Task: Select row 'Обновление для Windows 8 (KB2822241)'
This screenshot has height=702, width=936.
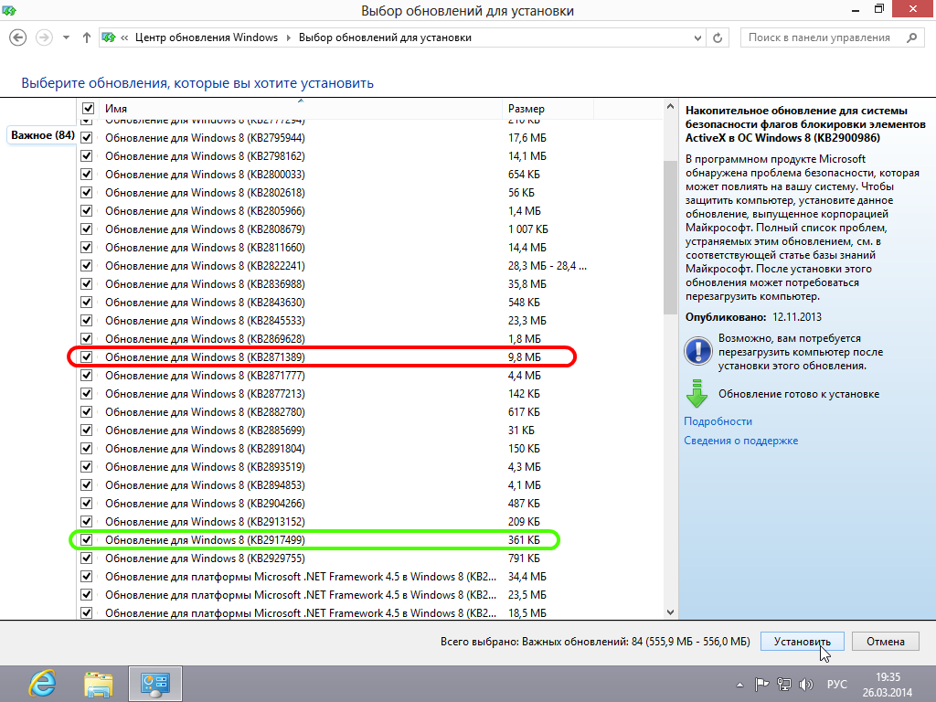Action: tap(369, 266)
